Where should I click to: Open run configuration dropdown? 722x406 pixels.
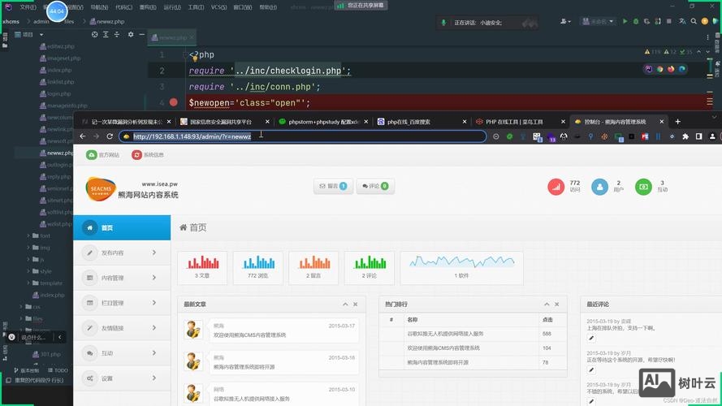click(598, 21)
